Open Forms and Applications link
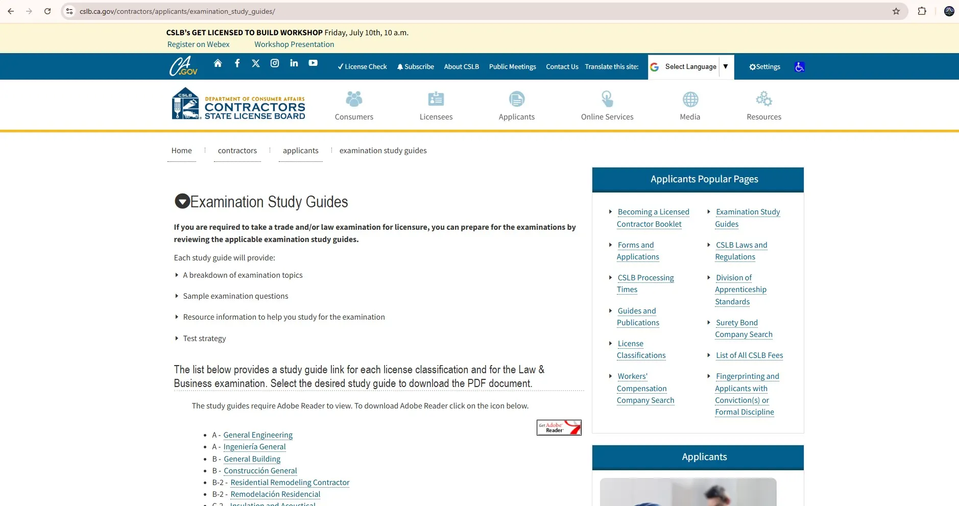 (638, 251)
